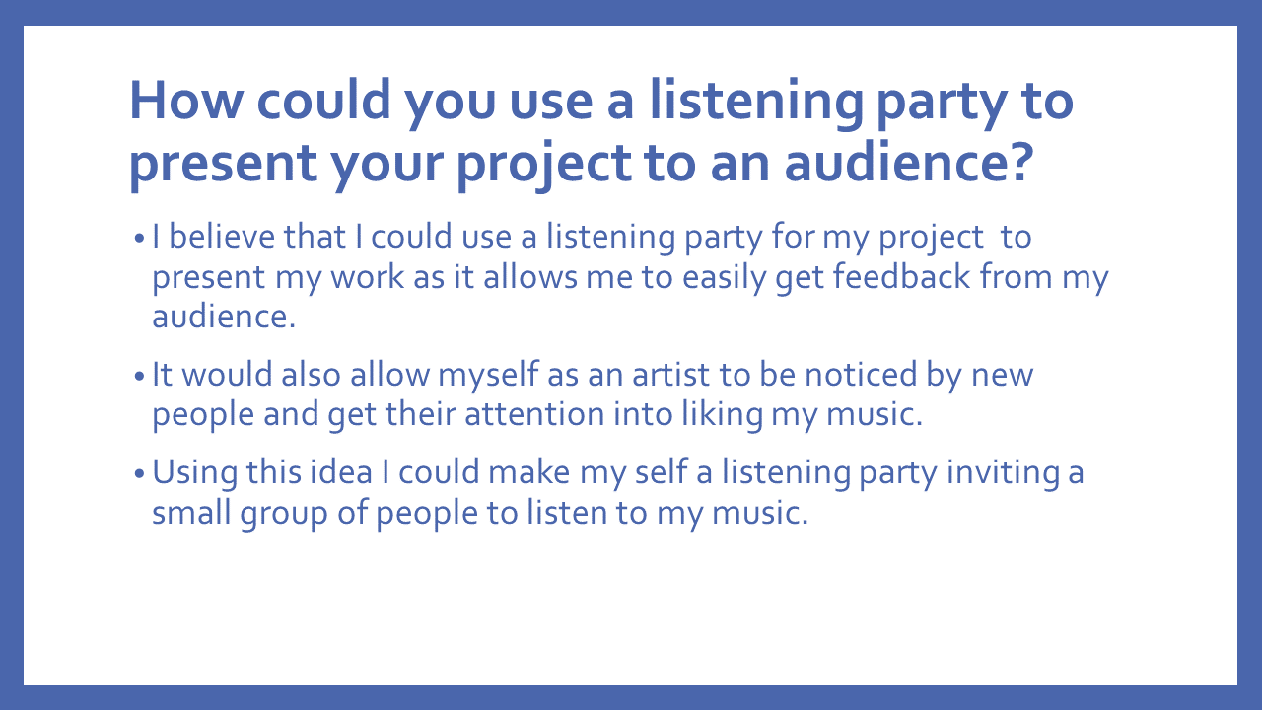Click the empty white area below bullets
This screenshot has width=1262, height=710.
tap(631, 611)
